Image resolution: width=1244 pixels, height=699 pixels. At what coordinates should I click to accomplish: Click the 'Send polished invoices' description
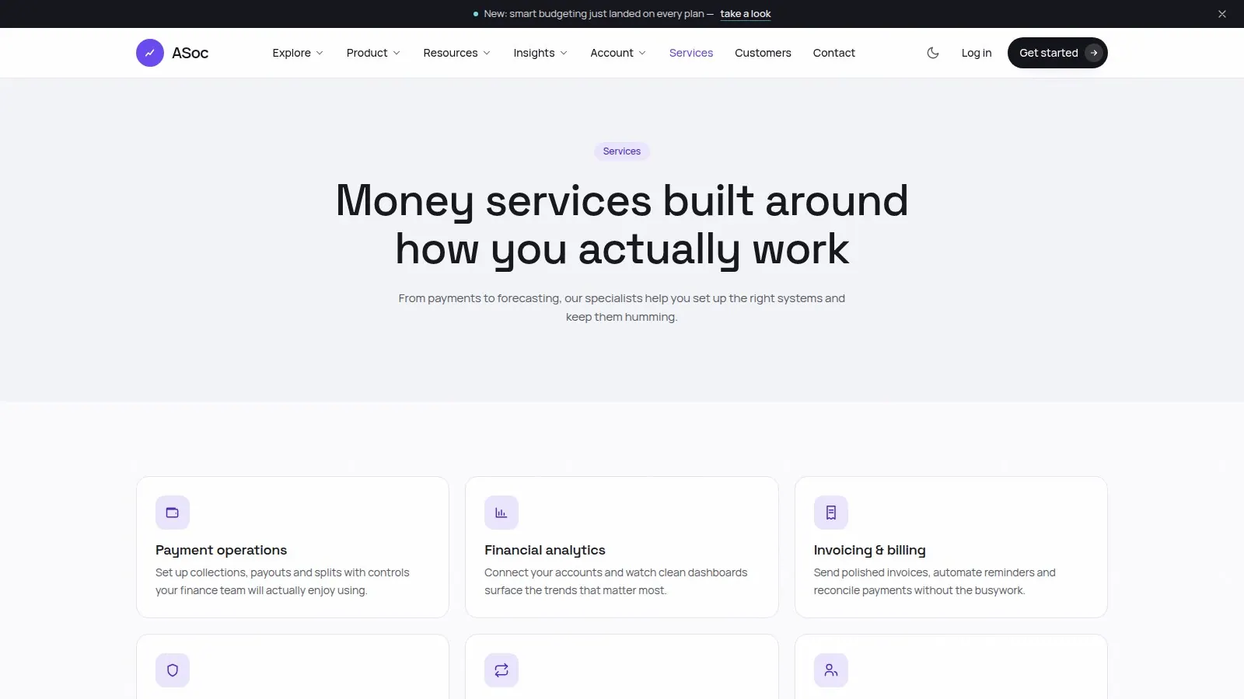(x=935, y=582)
